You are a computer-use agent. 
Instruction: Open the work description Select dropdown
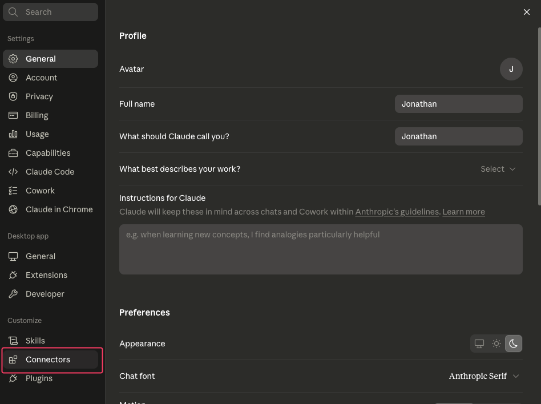coord(498,169)
